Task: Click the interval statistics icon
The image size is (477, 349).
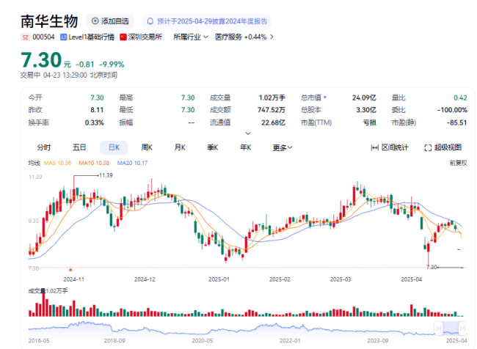Action: (374, 147)
